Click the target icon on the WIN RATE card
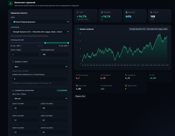This screenshot has width=175, height=136. pyautogui.click(x=126, y=12)
